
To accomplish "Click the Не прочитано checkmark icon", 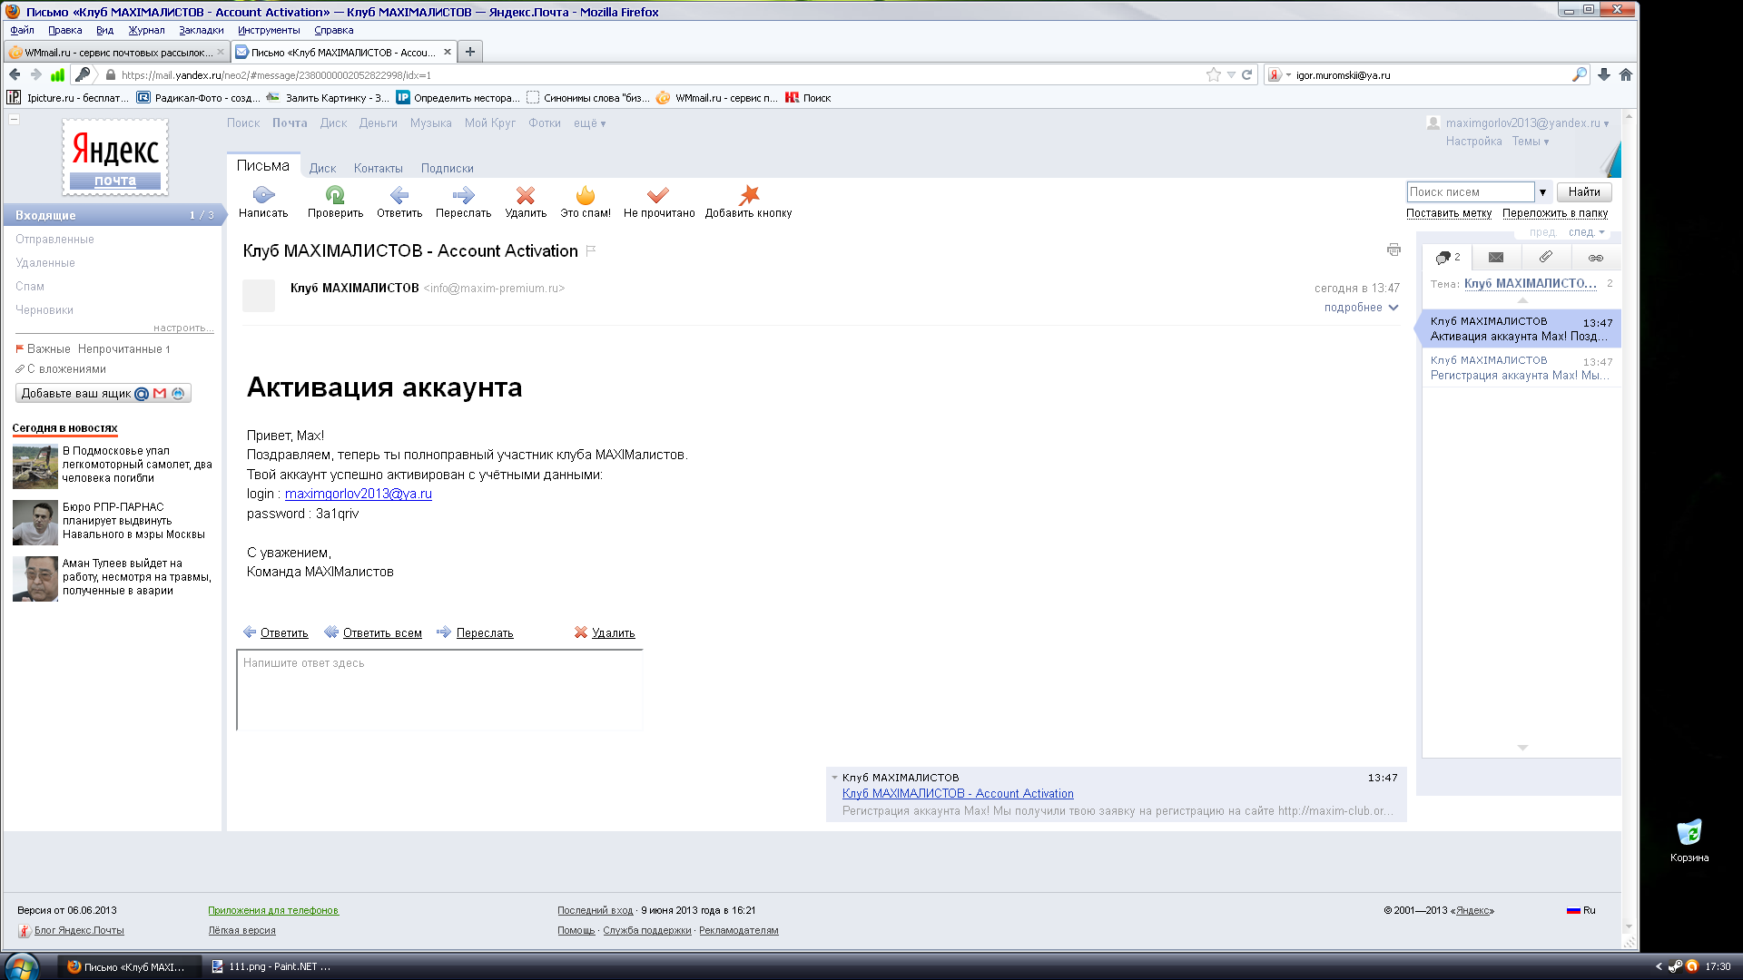I will (x=658, y=194).
